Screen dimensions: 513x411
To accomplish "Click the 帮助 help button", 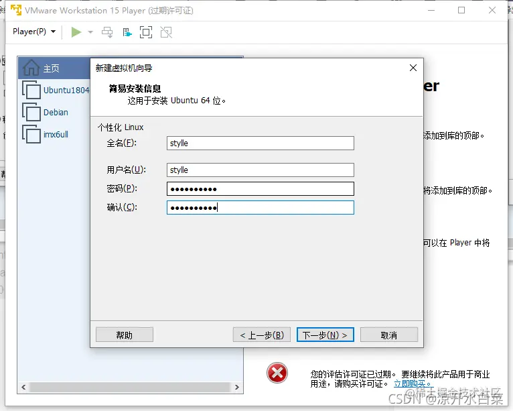I will pyautogui.click(x=125, y=335).
